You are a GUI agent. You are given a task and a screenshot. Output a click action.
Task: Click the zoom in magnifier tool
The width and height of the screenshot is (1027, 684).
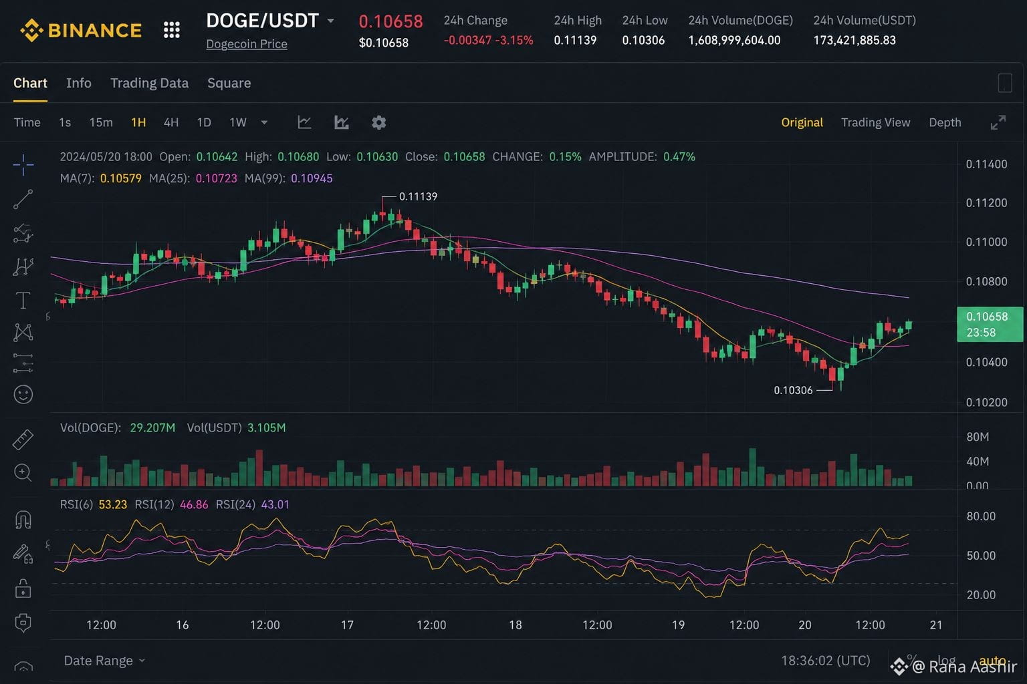[23, 473]
